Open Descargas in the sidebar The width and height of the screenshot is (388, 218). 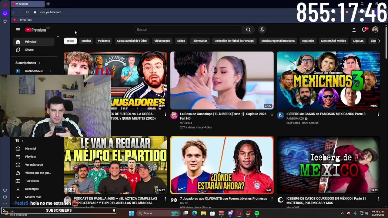[x=34, y=189]
